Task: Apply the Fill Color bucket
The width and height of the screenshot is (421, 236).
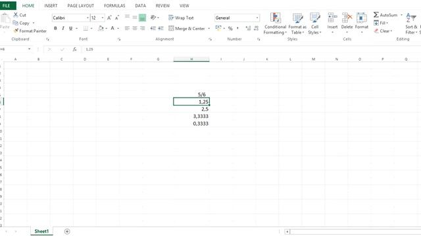Action: tap(101, 28)
